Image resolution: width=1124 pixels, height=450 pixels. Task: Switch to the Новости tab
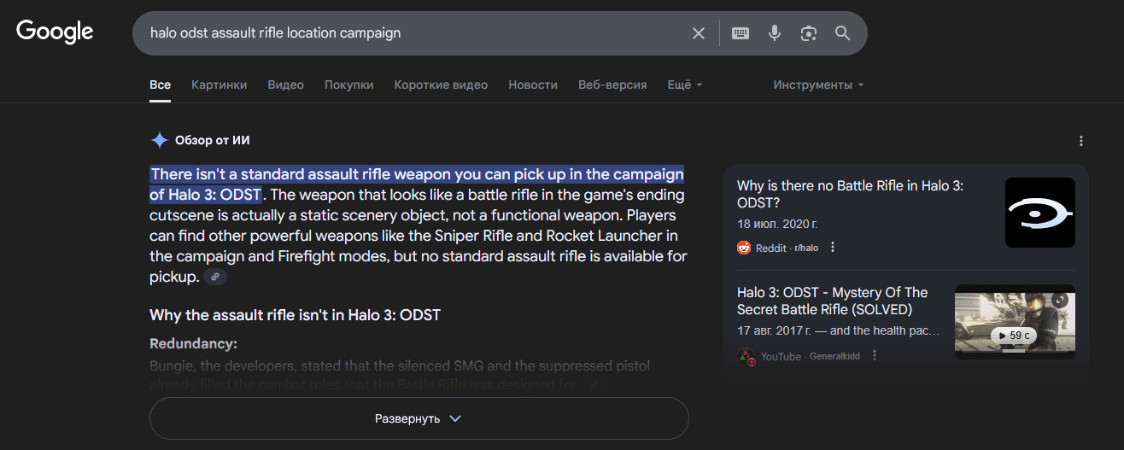[x=532, y=85]
